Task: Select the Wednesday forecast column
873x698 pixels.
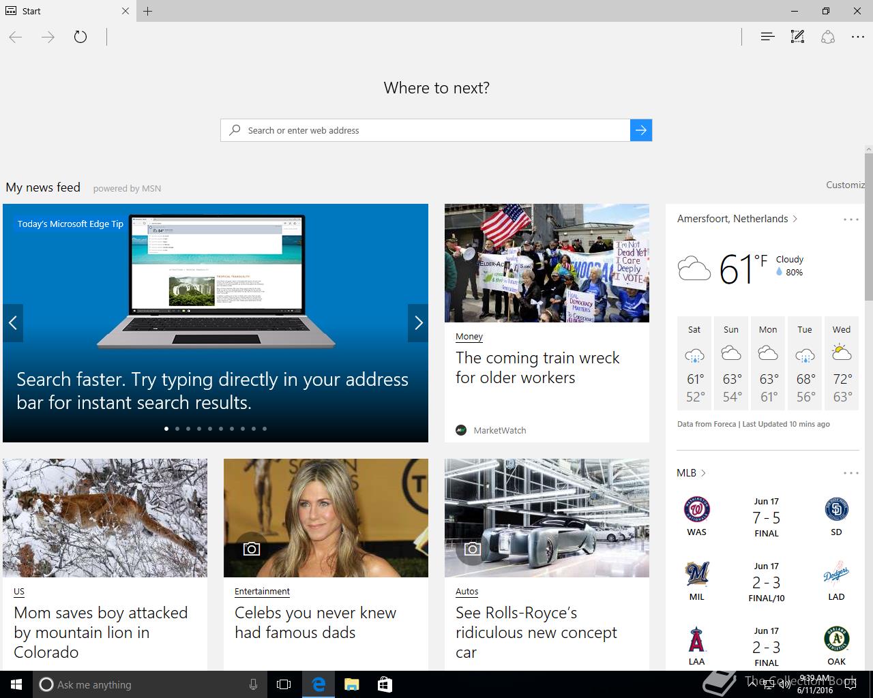Action: pos(842,363)
